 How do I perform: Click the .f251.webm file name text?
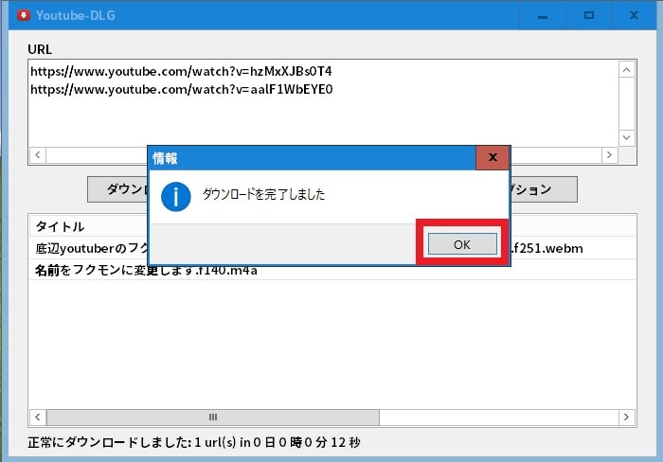pos(547,248)
